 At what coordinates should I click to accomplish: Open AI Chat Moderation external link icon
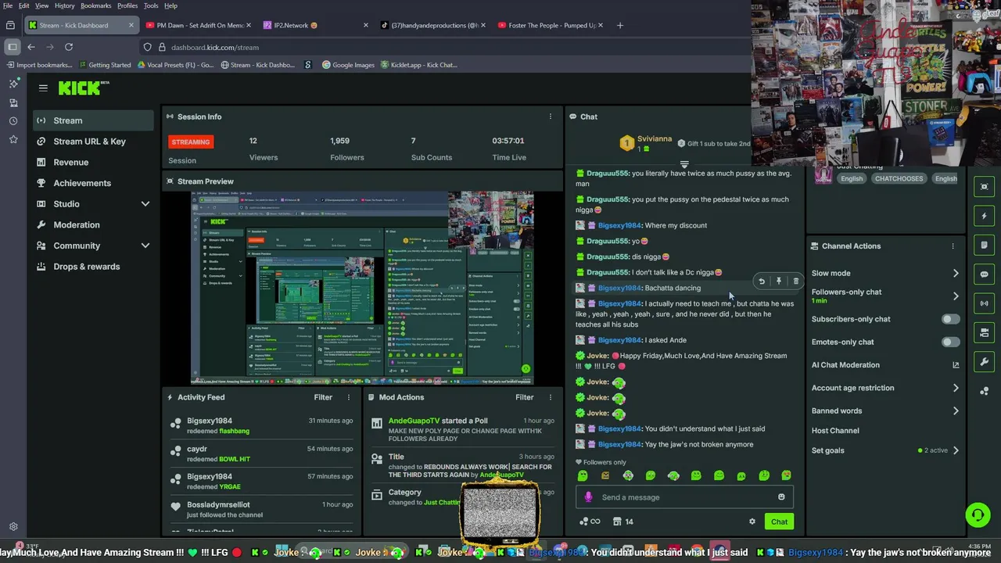click(955, 365)
